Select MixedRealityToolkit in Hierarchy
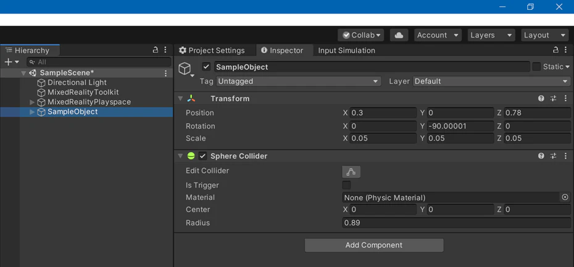This screenshot has height=267, width=574. point(83,93)
